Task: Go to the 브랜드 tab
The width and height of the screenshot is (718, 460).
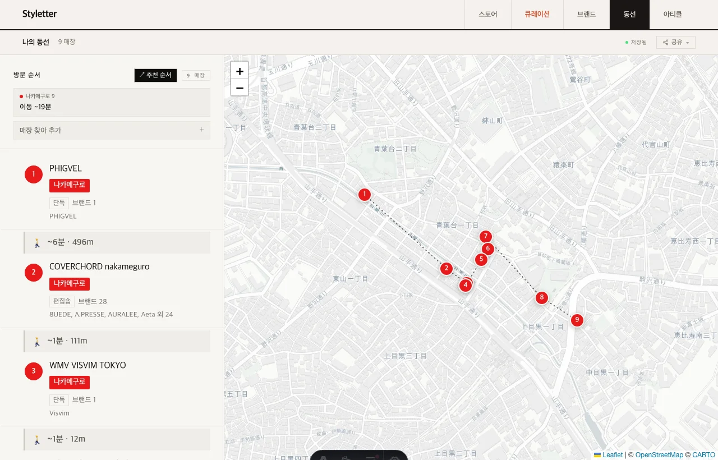Action: click(586, 15)
